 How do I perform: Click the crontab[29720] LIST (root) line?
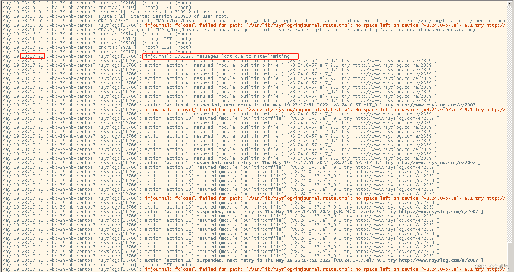coord(97,264)
